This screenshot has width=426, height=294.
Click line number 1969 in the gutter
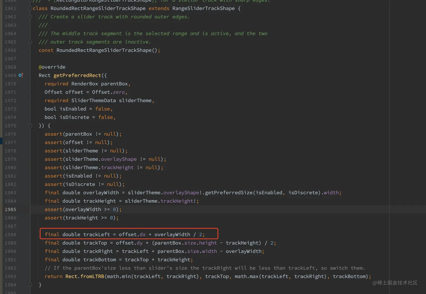10,75
